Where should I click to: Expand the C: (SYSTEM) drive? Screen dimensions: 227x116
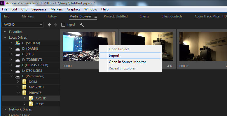pos(11,43)
